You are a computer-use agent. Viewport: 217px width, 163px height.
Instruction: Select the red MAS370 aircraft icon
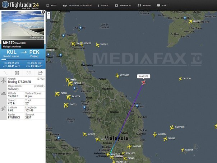tap(144, 82)
